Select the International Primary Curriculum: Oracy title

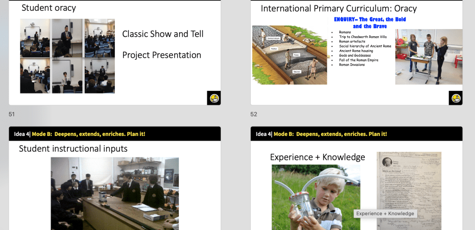(339, 9)
